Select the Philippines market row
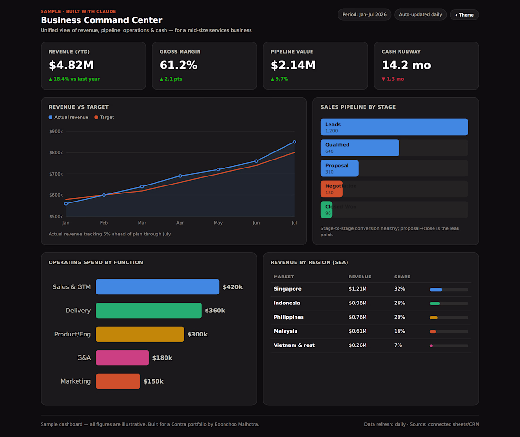Viewport: 520px width, 437px height. [371, 318]
